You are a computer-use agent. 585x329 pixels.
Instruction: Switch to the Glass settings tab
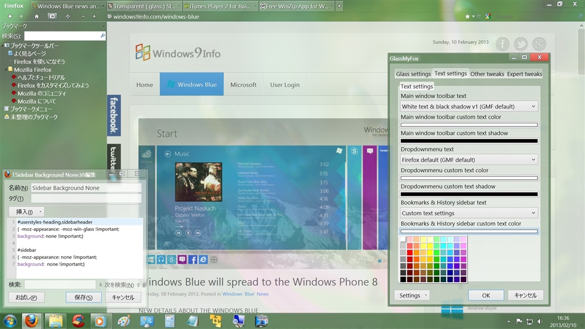(x=414, y=74)
